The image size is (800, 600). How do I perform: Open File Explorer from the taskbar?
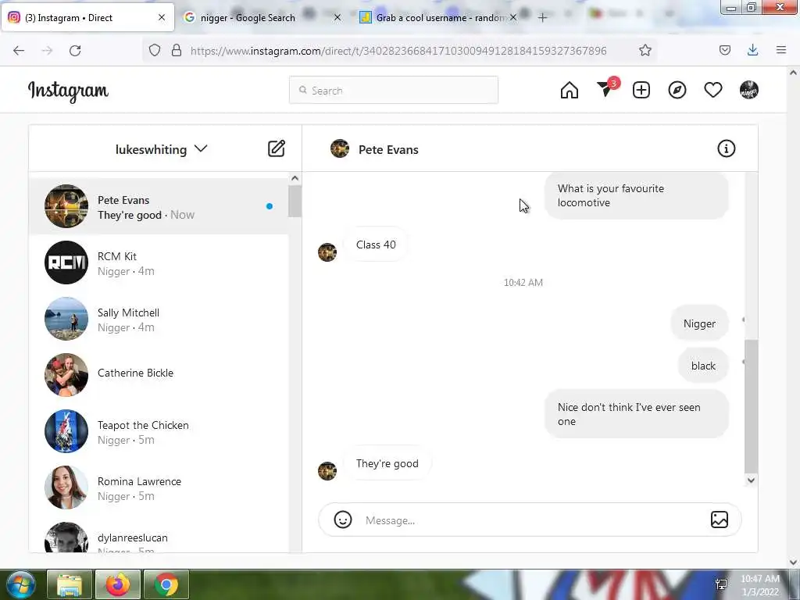pos(70,584)
